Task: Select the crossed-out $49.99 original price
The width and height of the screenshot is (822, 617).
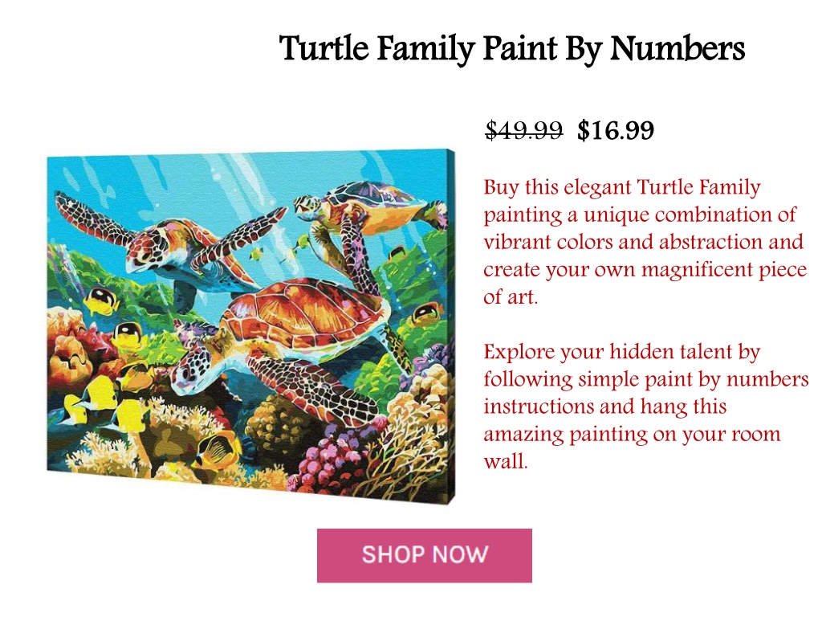Action: pos(523,129)
